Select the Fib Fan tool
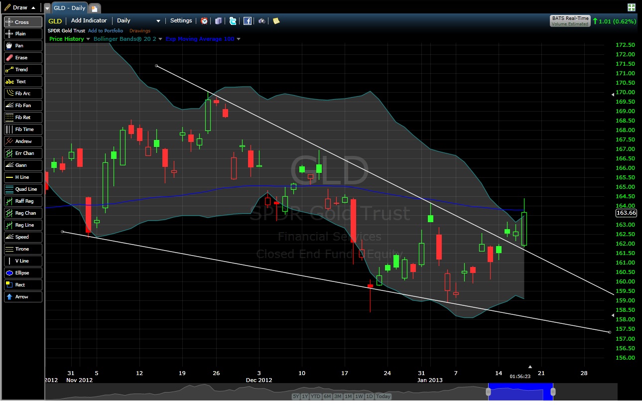Image resolution: width=642 pixels, height=405 pixels. pos(23,106)
